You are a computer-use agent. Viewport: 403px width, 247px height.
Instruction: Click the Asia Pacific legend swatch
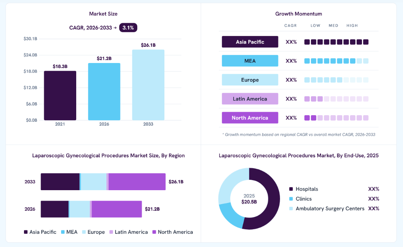point(26,232)
